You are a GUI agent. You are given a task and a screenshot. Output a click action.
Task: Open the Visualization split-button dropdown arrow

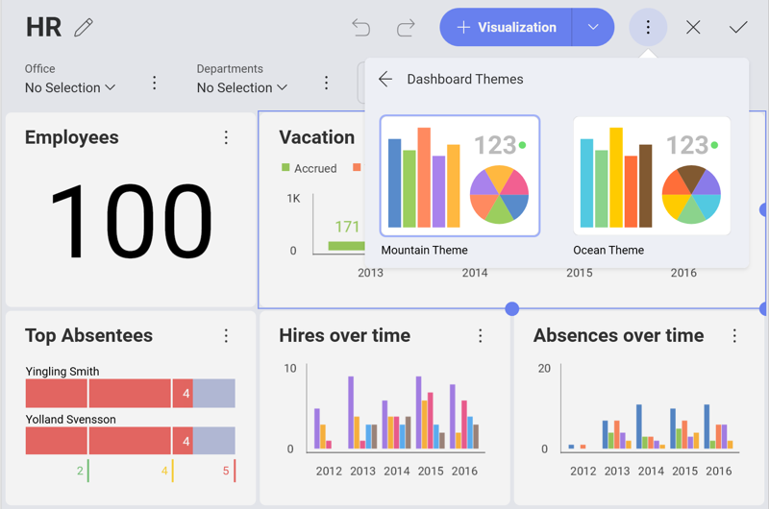(593, 28)
